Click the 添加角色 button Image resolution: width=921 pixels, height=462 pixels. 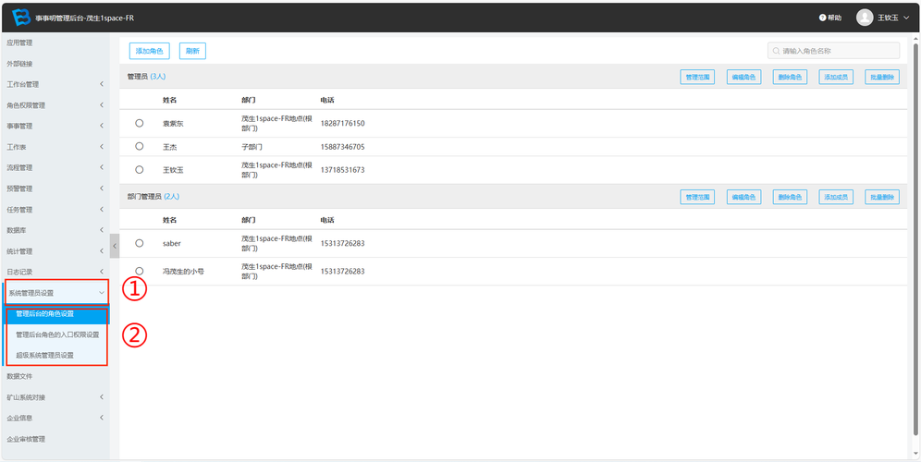click(149, 52)
